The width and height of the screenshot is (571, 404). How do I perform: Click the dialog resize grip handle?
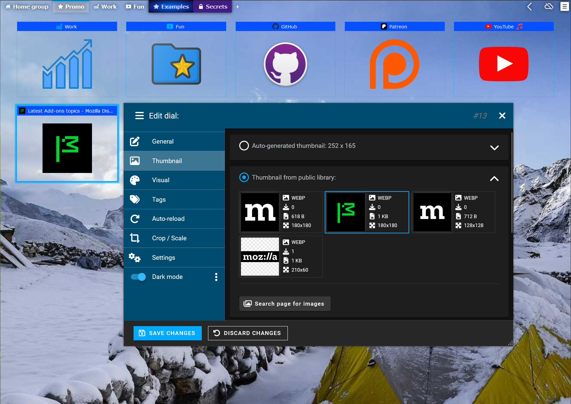coord(510,343)
